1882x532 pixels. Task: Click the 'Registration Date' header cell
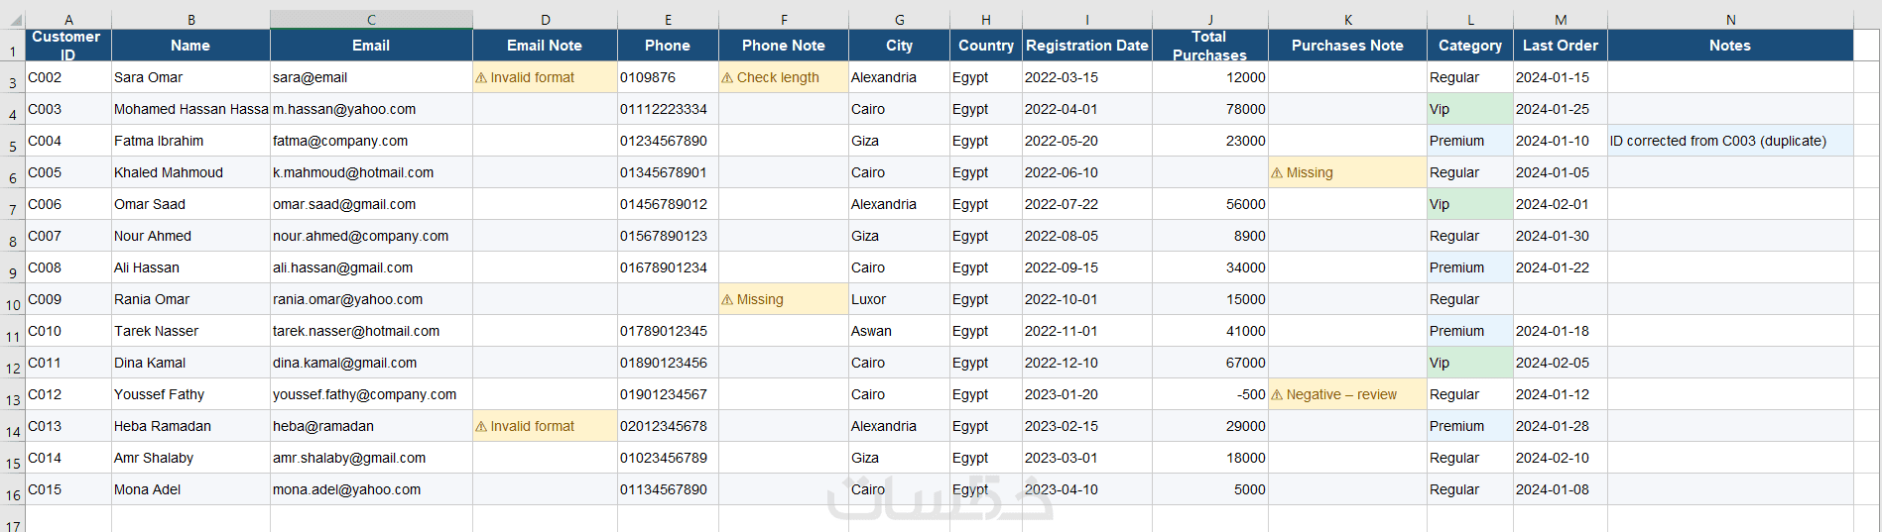point(1086,46)
